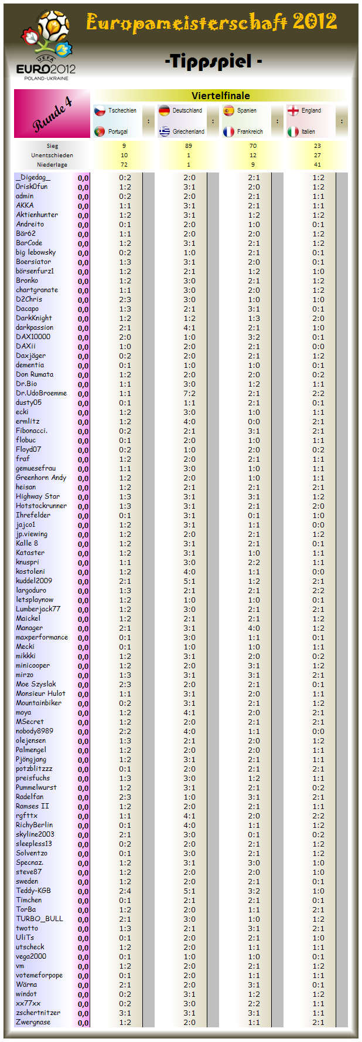Click the Niederlage count 72
The height and width of the screenshot is (1042, 362).
[124, 165]
